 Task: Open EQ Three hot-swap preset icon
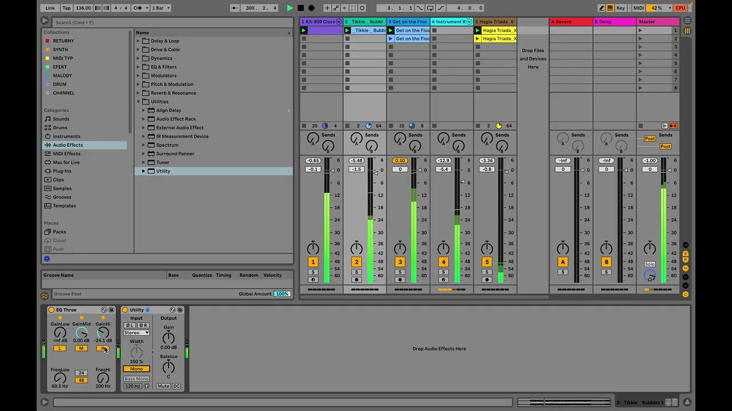pos(104,310)
